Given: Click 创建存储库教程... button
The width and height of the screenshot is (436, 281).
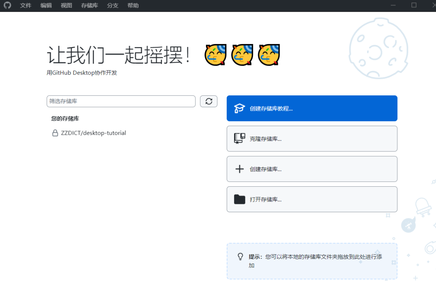Looking at the screenshot, I should click(x=312, y=108).
